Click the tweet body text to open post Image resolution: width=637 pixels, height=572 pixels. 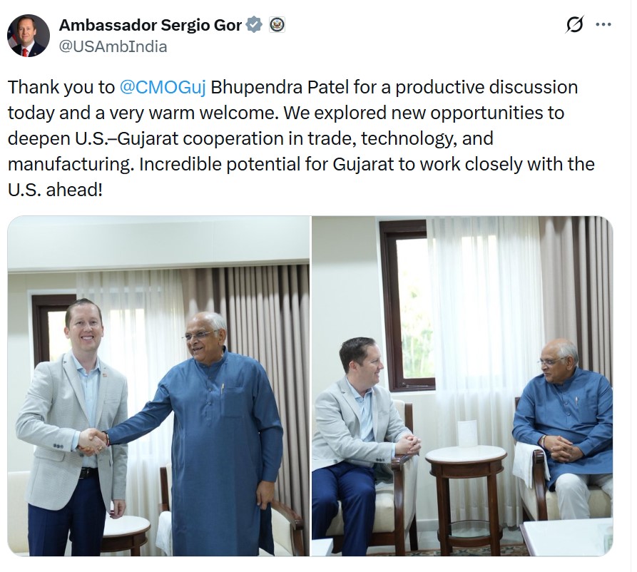click(x=301, y=138)
